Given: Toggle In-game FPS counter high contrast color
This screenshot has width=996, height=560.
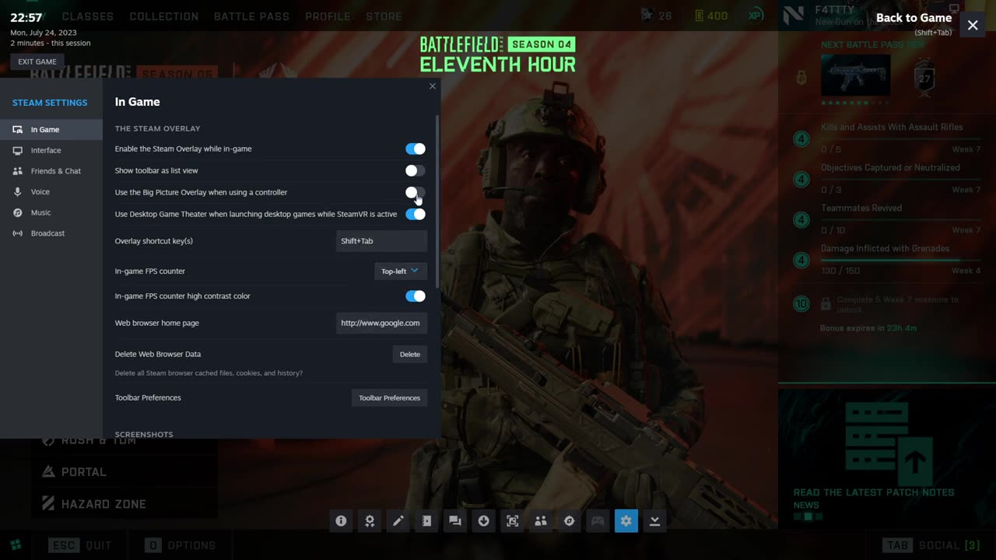Looking at the screenshot, I should pos(416,296).
